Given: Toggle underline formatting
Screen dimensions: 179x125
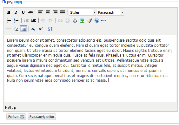Looking at the screenshot, I should [x=23, y=12].
